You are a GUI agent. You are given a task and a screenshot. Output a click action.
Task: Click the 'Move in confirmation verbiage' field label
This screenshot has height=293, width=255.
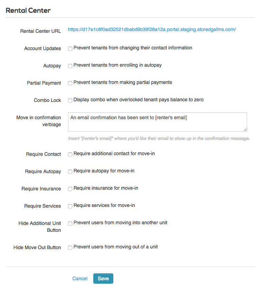(x=39, y=121)
